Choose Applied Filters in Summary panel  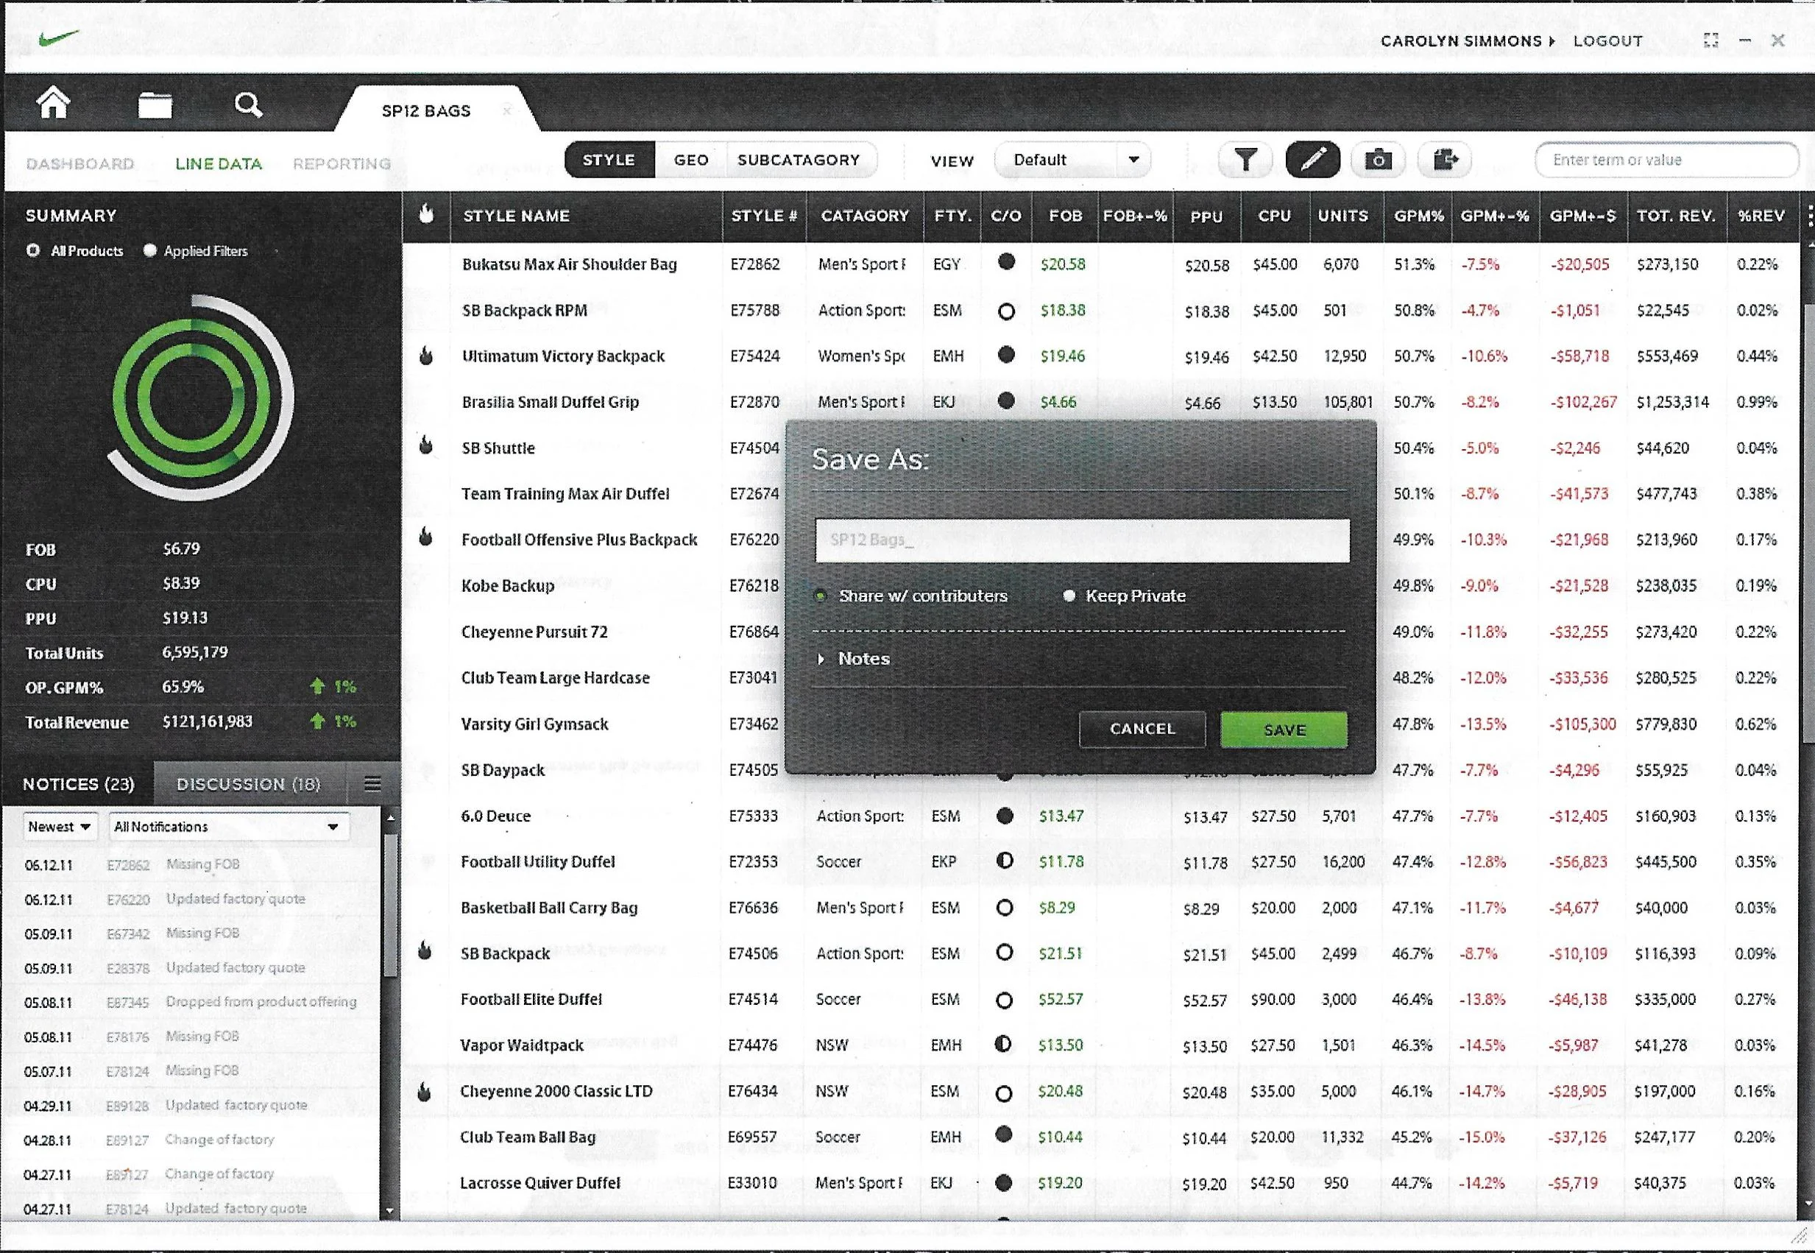[x=150, y=250]
